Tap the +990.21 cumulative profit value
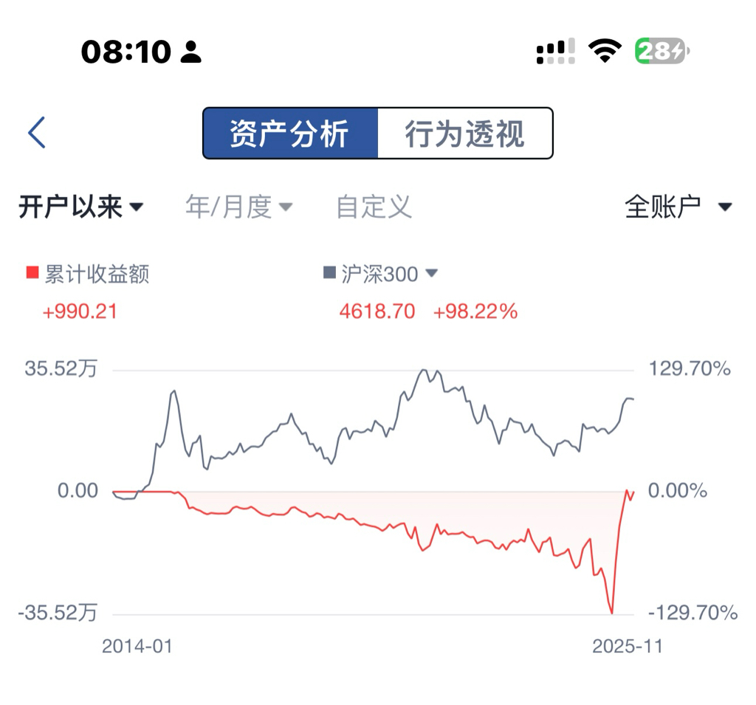The width and height of the screenshot is (756, 705). pyautogui.click(x=80, y=312)
